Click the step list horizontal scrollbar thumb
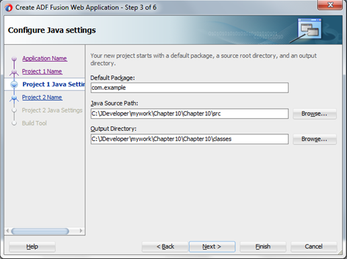 40,231
